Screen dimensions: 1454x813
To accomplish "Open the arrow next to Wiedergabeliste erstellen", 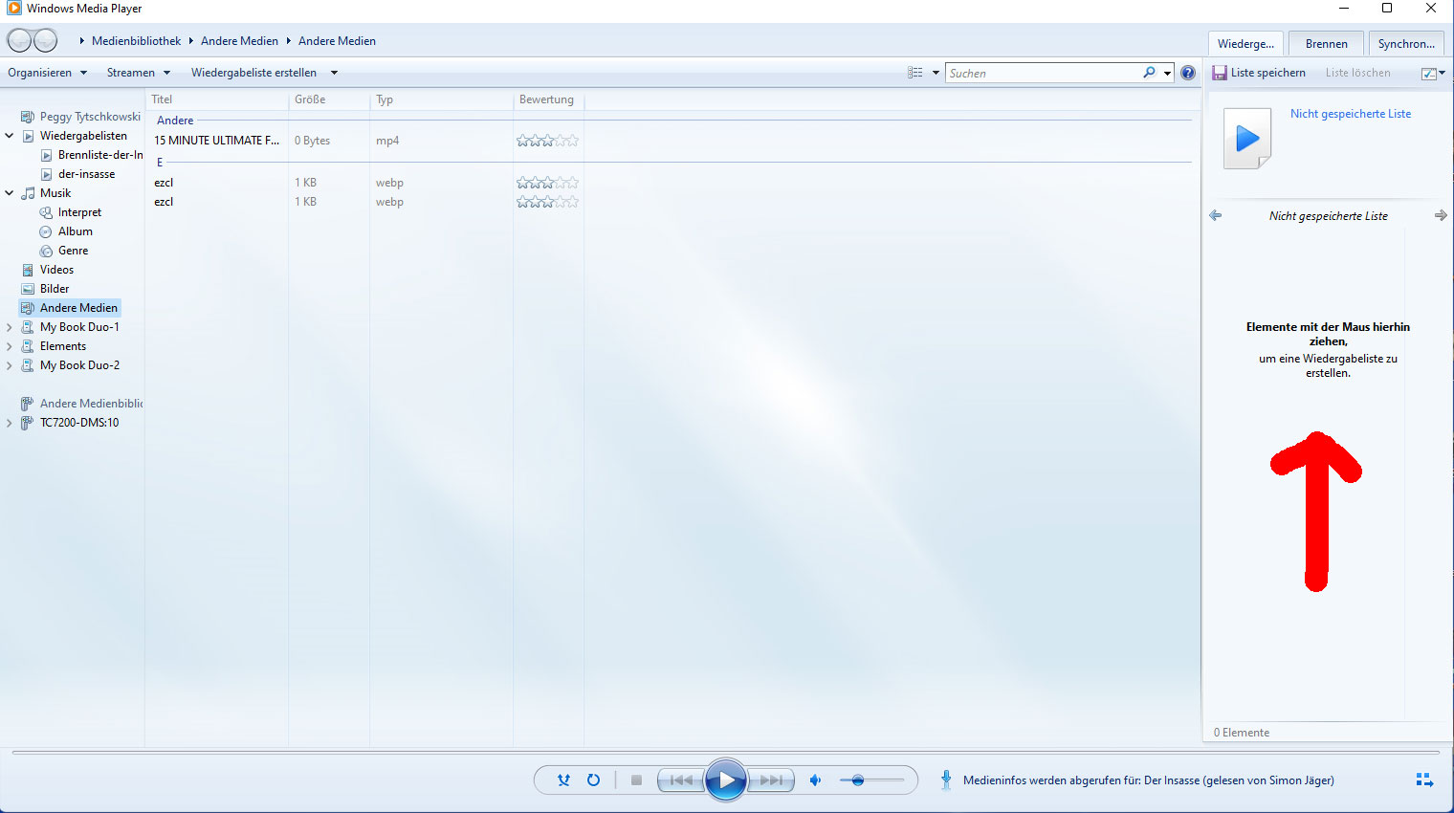I will click(x=334, y=73).
